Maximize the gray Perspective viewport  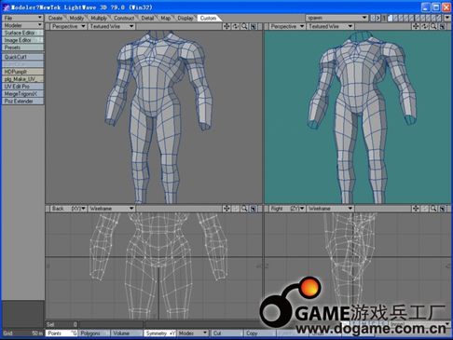tap(254, 26)
